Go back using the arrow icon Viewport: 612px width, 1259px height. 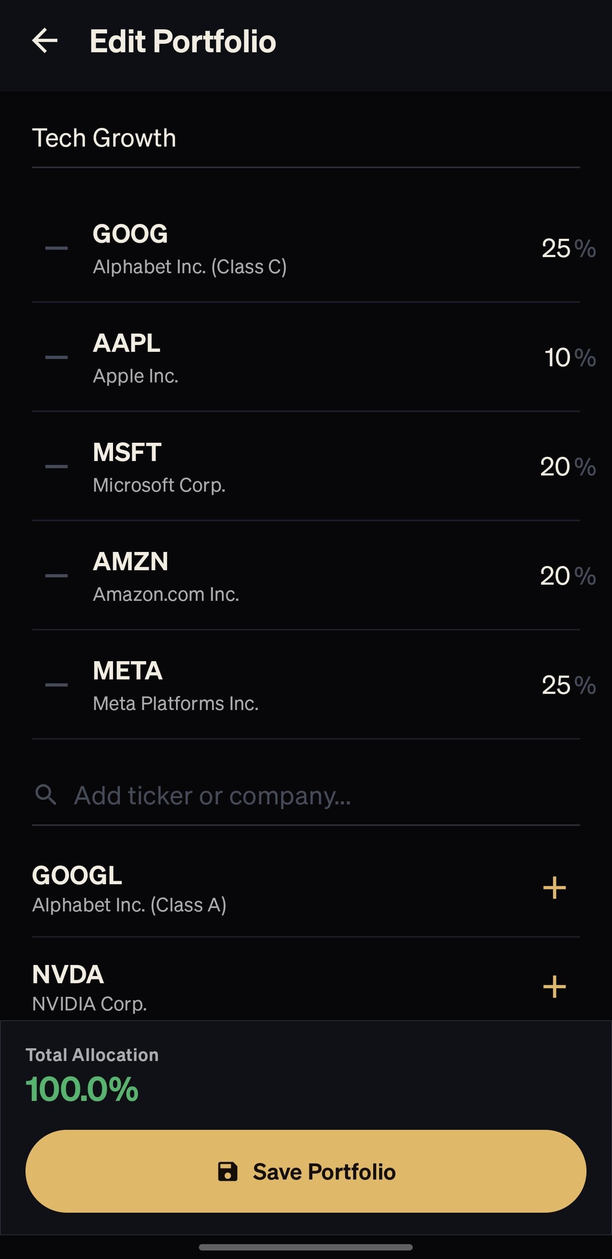[x=45, y=40]
